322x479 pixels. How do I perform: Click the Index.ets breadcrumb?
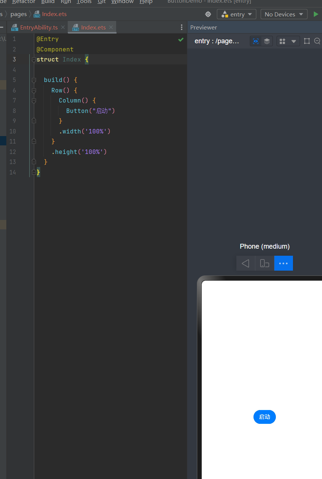click(54, 14)
